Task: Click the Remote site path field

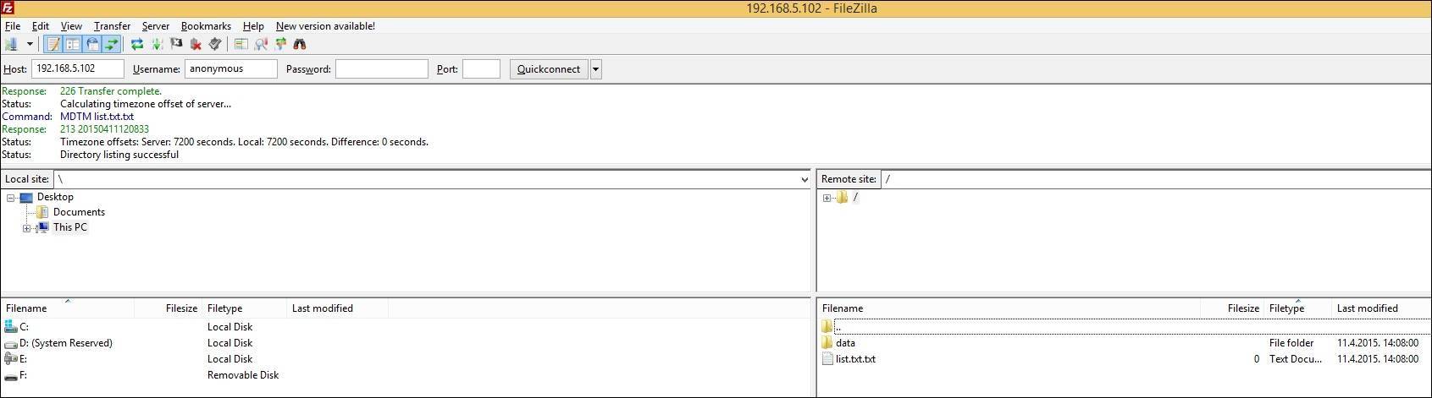Action: click(x=1156, y=179)
